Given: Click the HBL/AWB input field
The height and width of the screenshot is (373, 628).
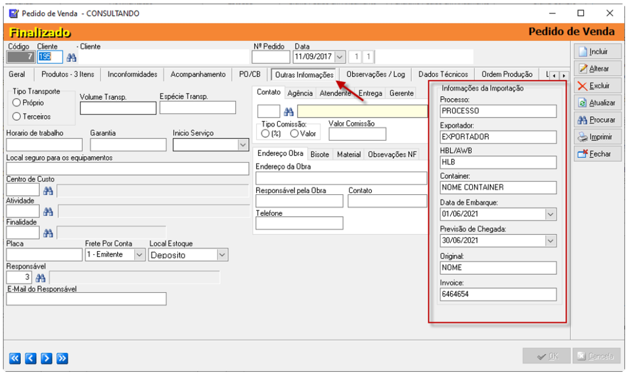Looking at the screenshot, I should point(498,162).
